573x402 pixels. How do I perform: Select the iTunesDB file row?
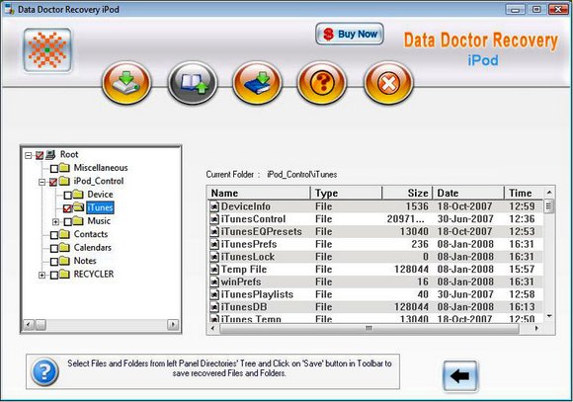point(375,307)
